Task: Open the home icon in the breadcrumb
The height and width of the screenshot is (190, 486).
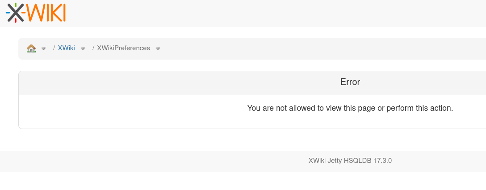Action: [x=31, y=48]
